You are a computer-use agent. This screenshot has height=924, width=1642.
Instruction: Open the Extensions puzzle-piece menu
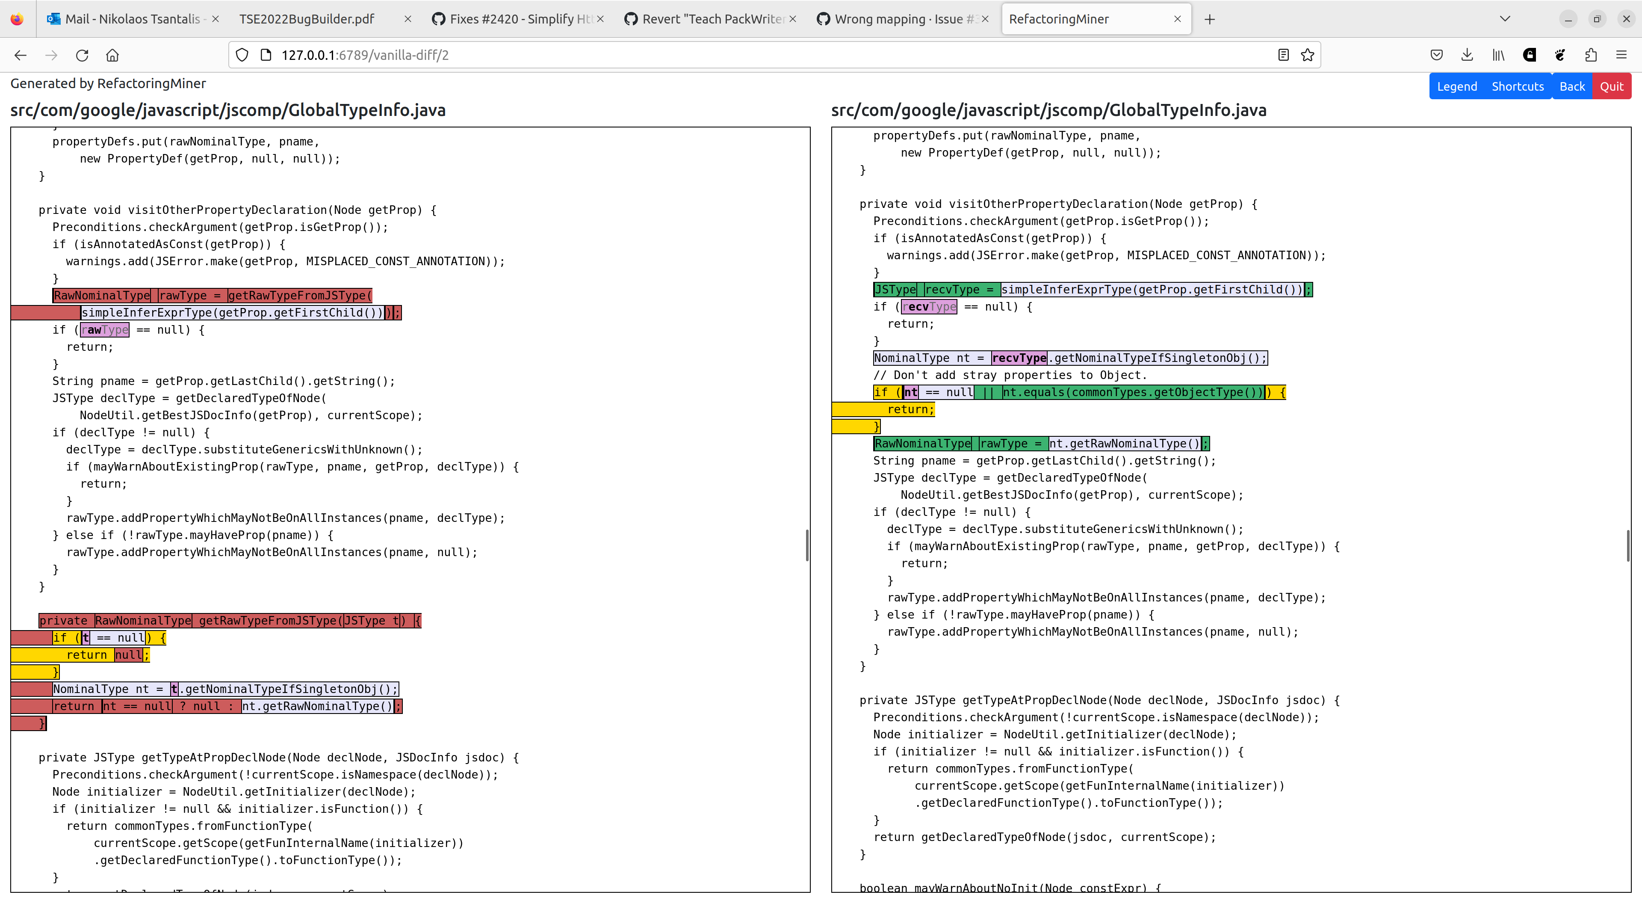1591,56
